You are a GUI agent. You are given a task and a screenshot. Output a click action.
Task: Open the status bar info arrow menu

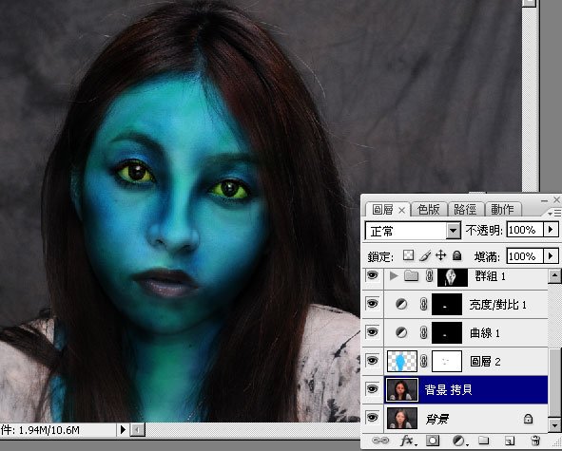tap(123, 429)
